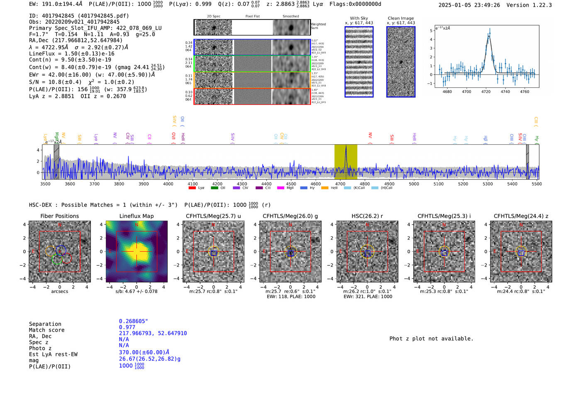Click the Fiber Positions cutout image
This screenshot has height=395, width=581.
tap(60, 252)
